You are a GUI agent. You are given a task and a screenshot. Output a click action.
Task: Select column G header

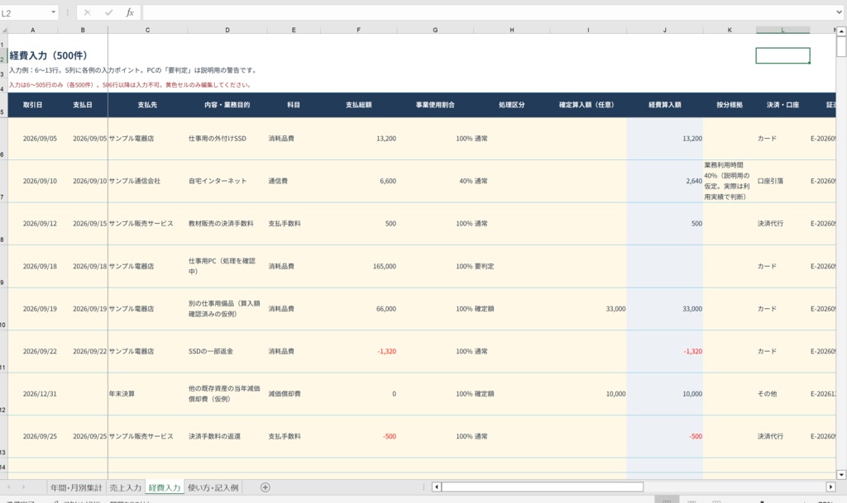click(x=435, y=31)
